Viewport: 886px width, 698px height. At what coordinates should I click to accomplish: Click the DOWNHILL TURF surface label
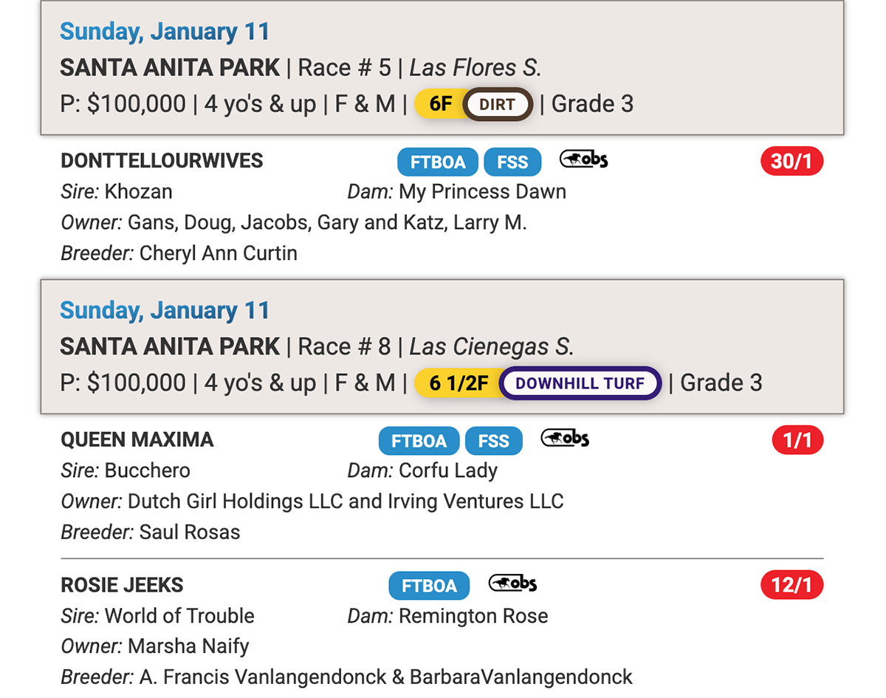580,383
